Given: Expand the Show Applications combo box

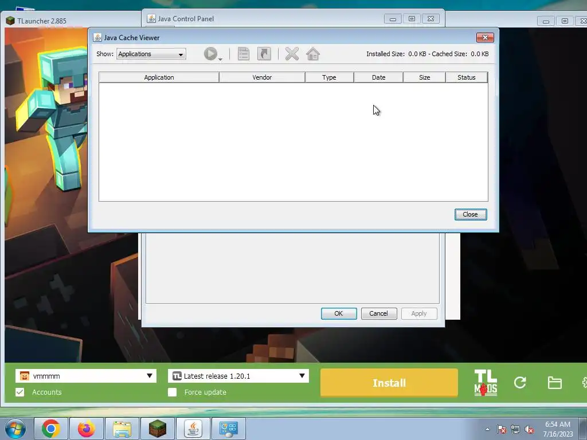Looking at the screenshot, I should [x=151, y=54].
